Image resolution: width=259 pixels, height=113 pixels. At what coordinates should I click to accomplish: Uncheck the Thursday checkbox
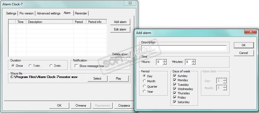[175, 93]
